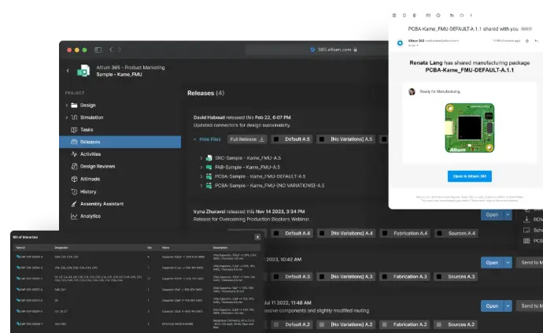Click the mark as unread envelope icon
This screenshot has width=543, height=333.
pos(428,15)
